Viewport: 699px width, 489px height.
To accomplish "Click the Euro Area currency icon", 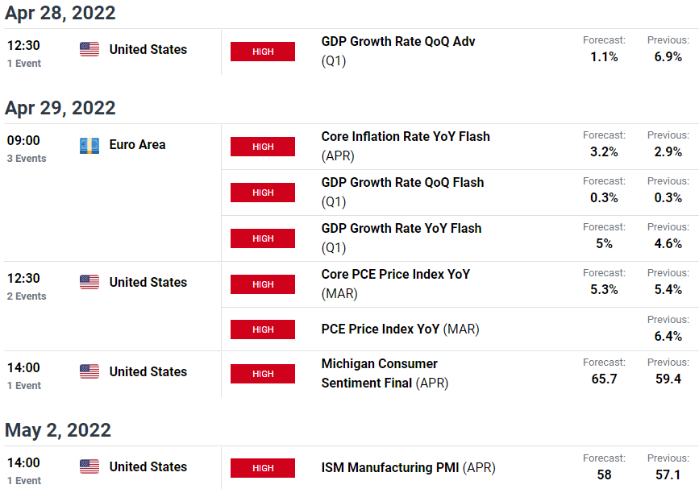I will (89, 145).
